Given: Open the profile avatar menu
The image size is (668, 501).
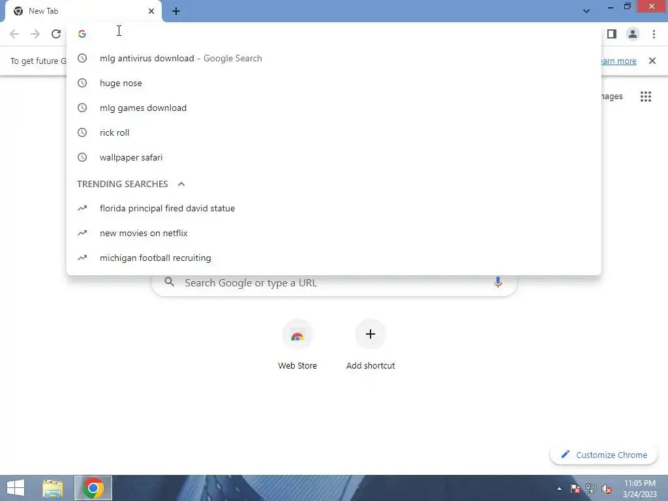Looking at the screenshot, I should pyautogui.click(x=633, y=34).
